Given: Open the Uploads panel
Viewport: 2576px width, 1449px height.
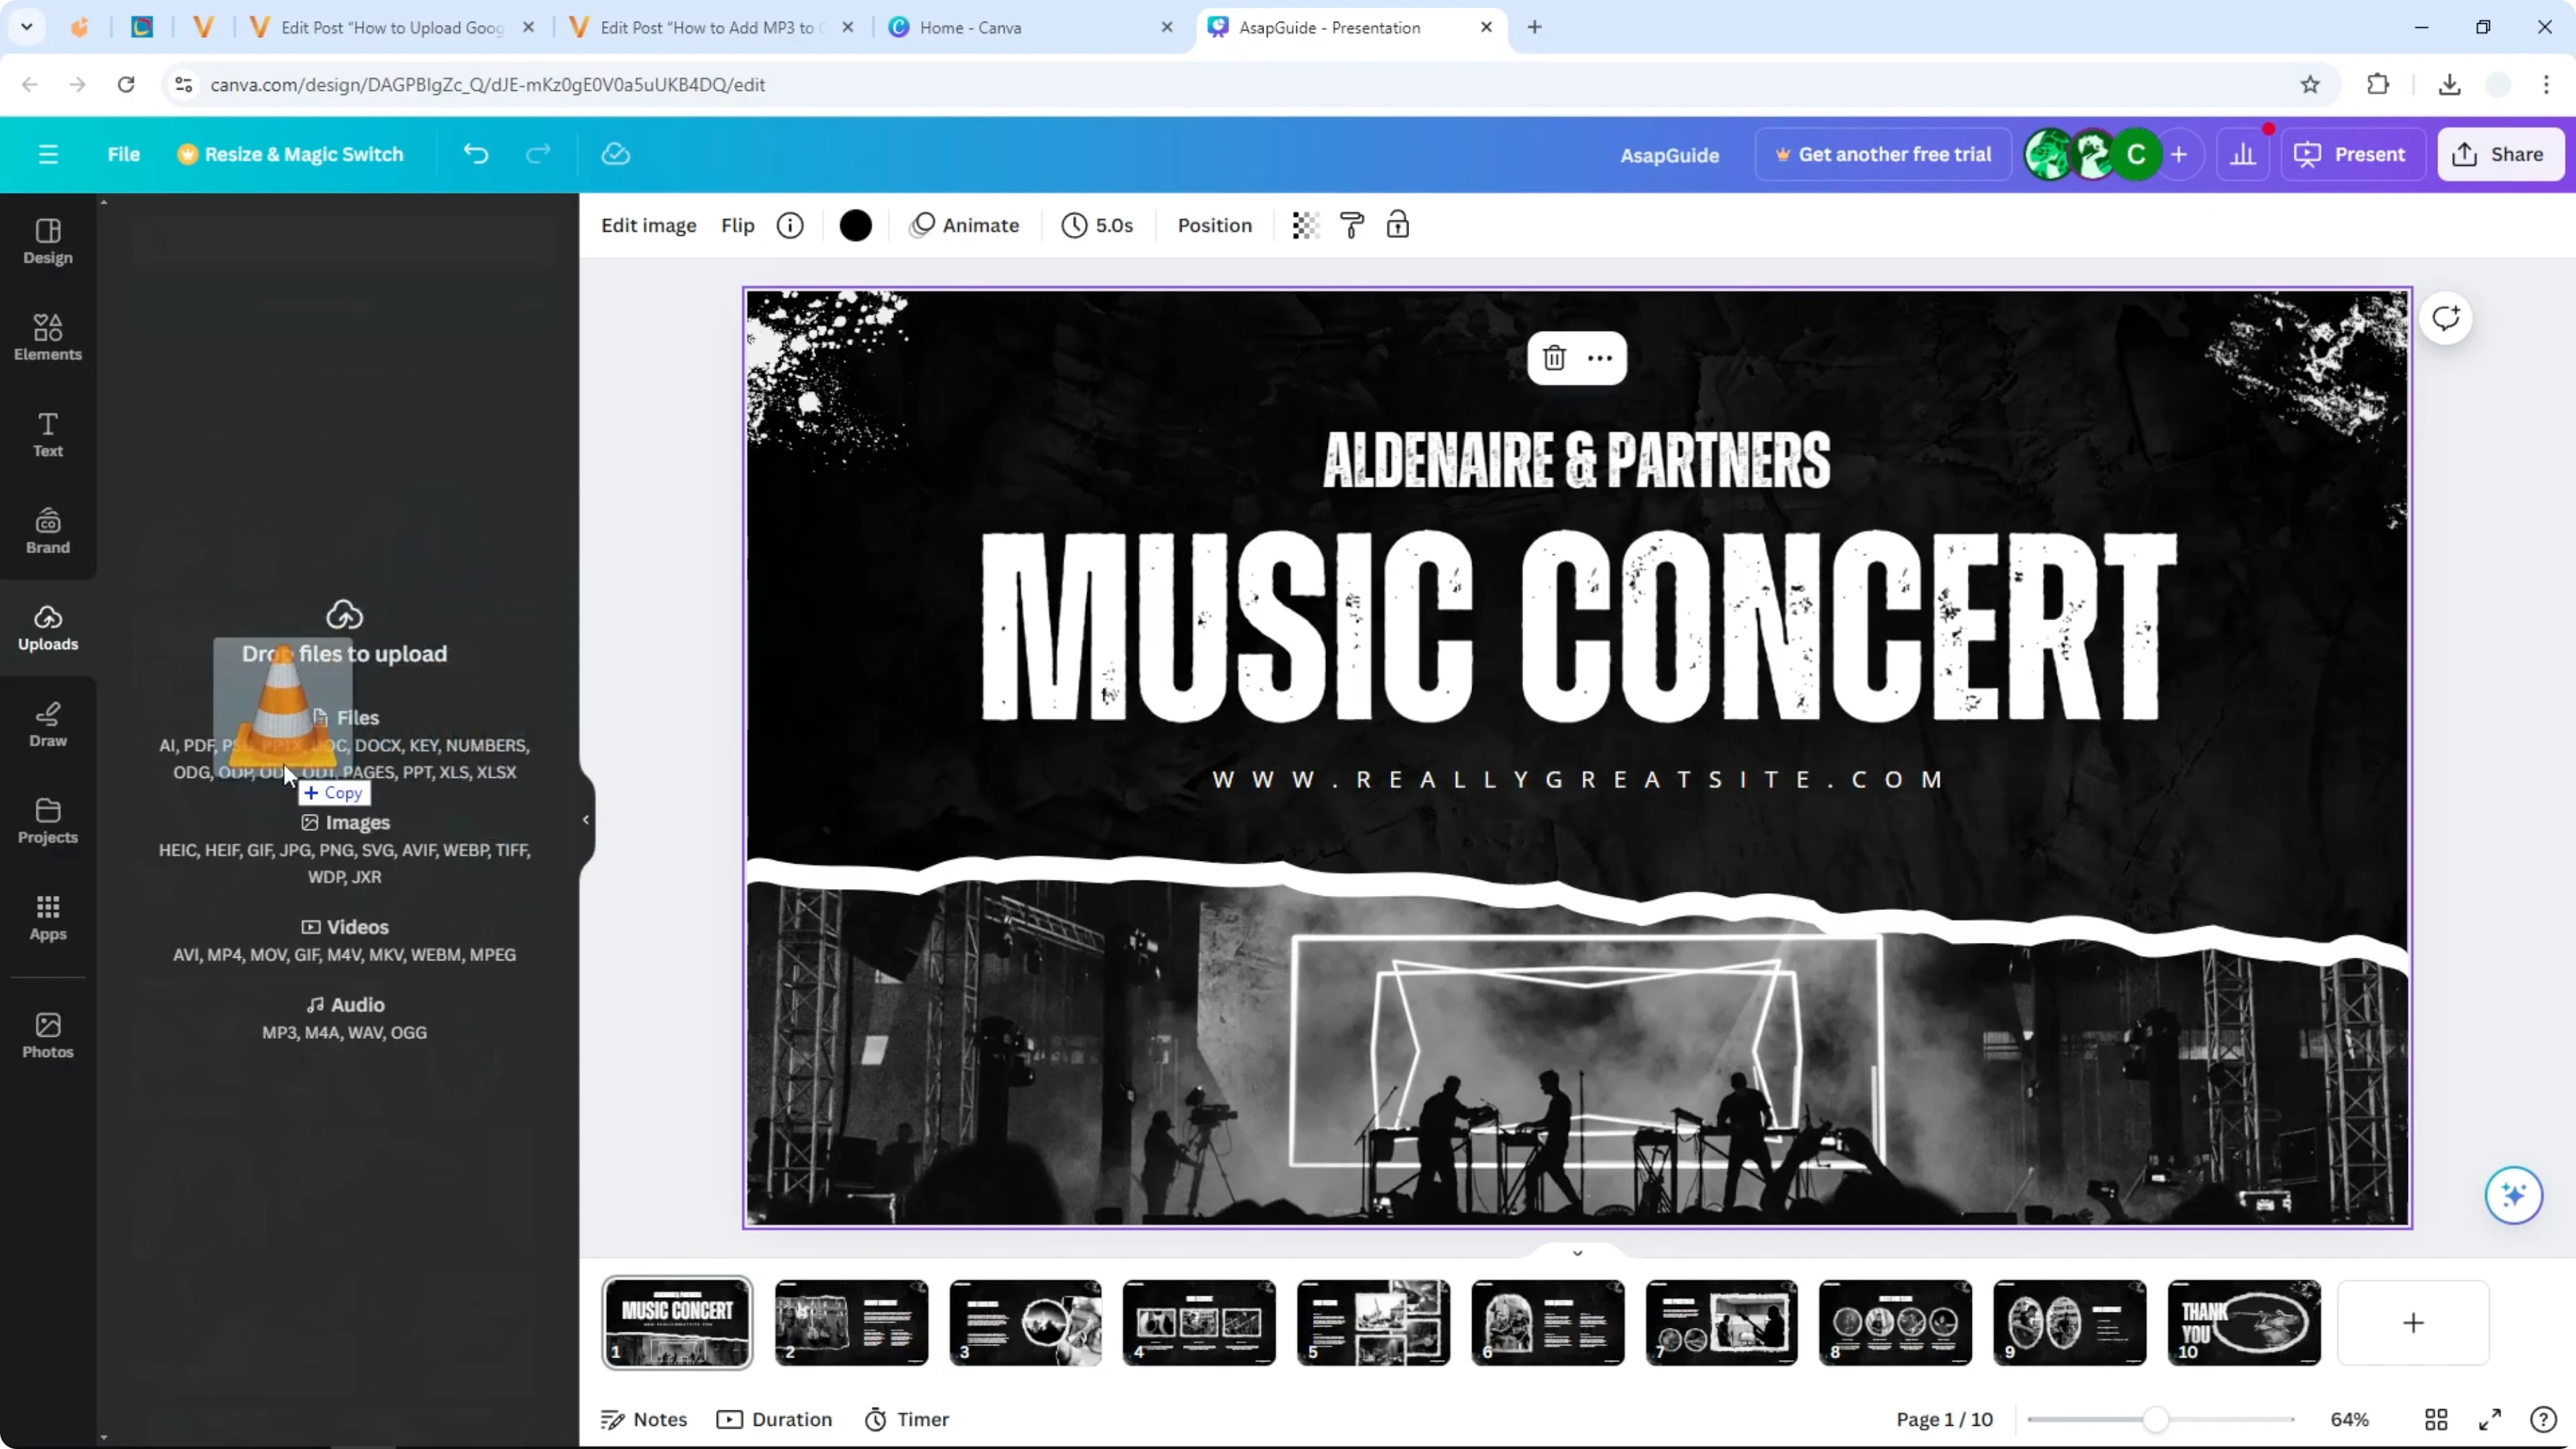Looking at the screenshot, I should (x=48, y=628).
